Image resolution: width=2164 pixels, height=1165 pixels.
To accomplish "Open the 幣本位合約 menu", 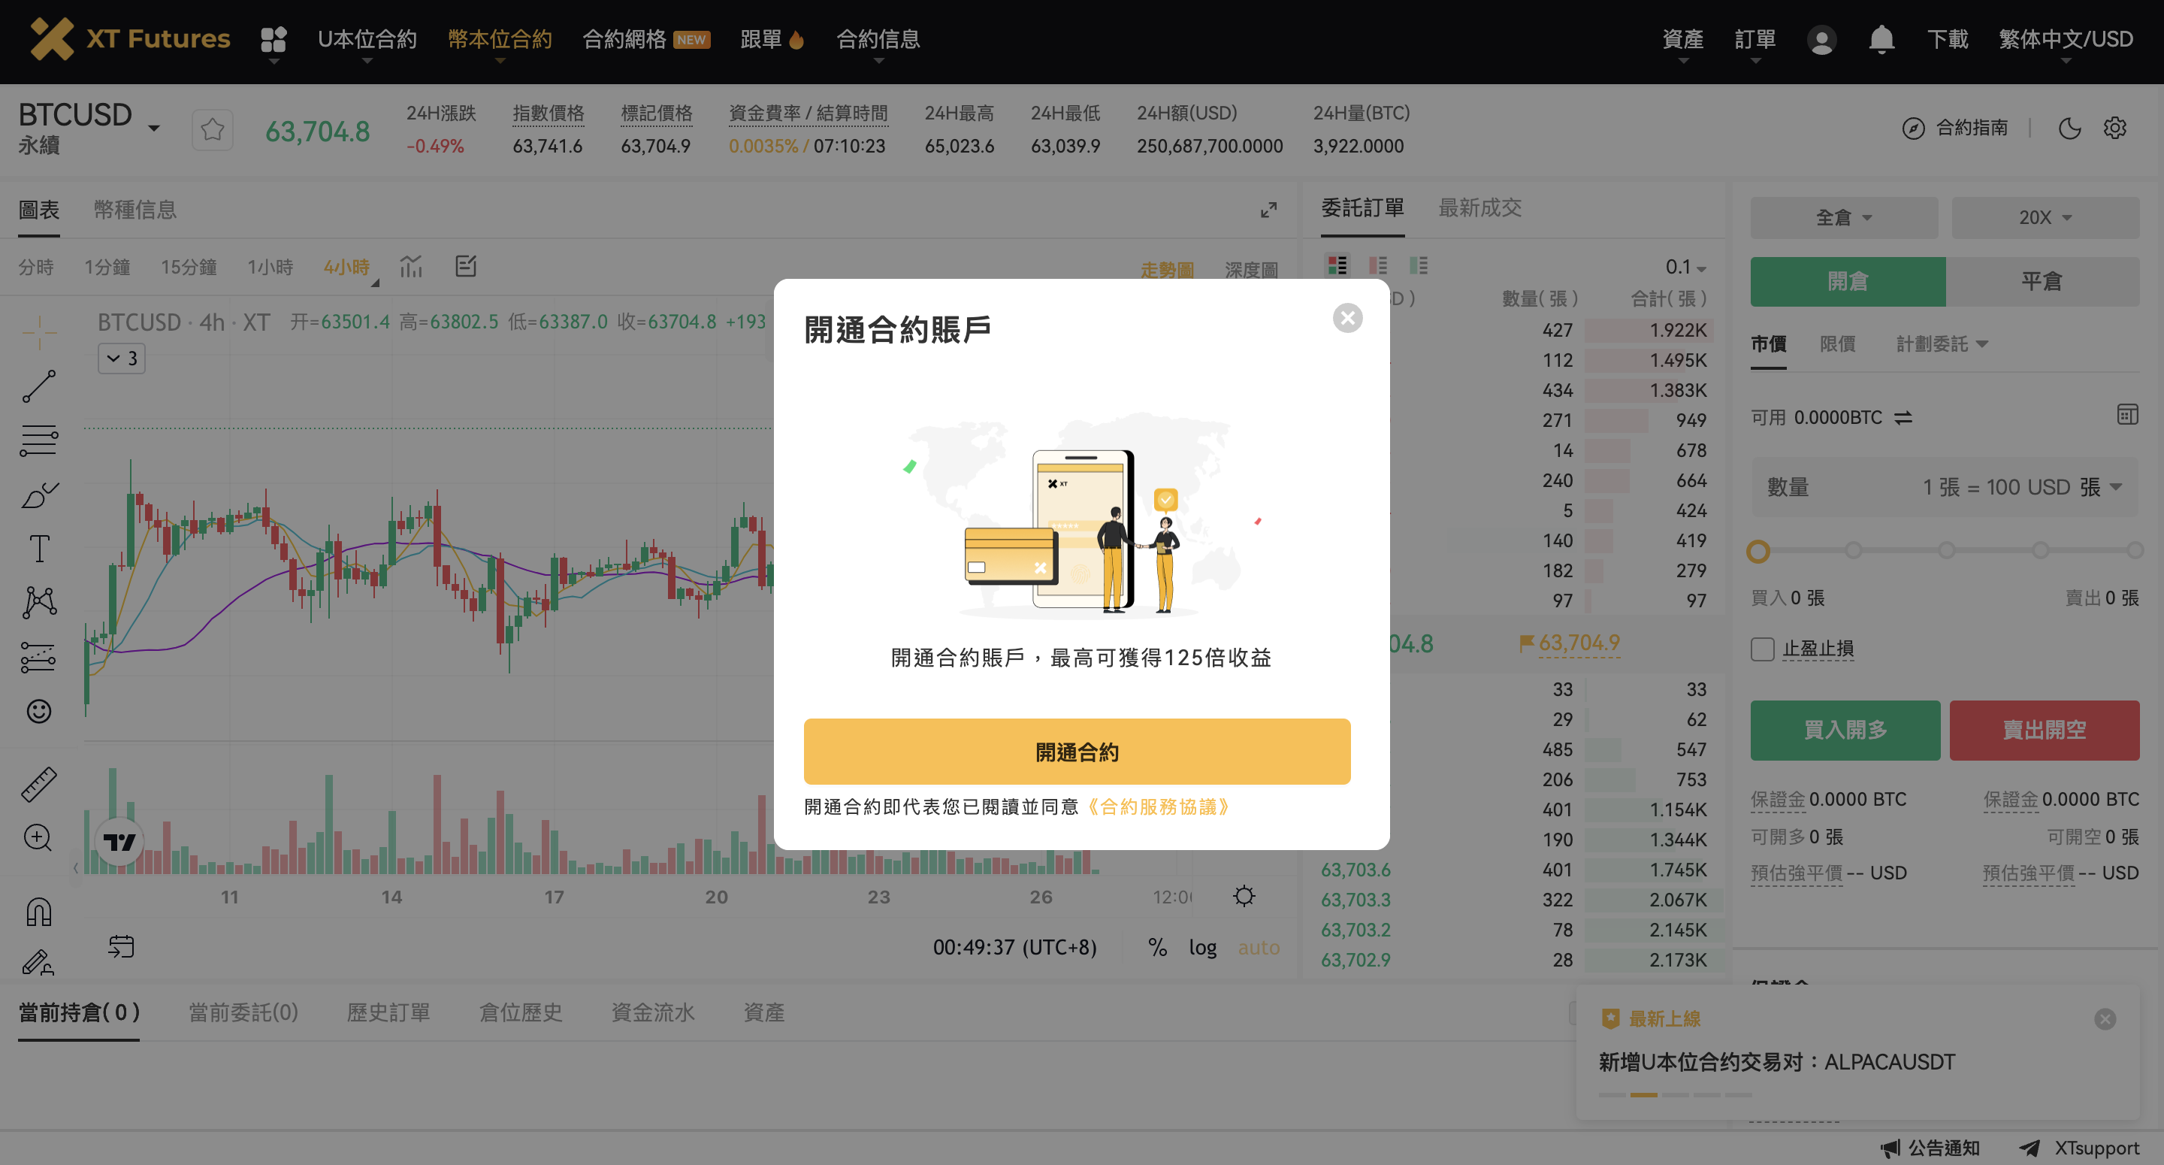I will tap(500, 38).
